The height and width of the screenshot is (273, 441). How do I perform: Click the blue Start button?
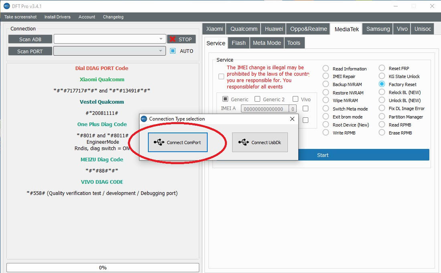coord(323,155)
